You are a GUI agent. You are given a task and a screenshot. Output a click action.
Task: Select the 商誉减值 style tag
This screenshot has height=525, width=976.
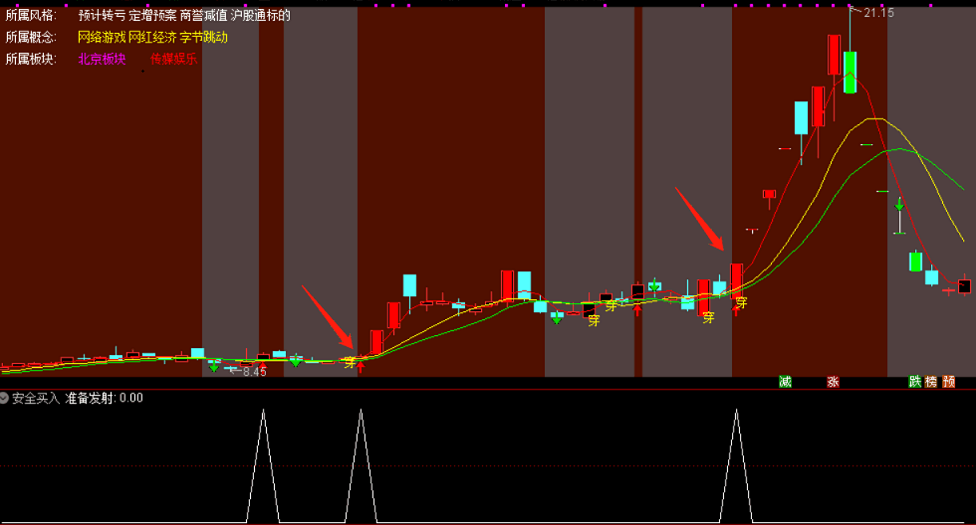[203, 16]
